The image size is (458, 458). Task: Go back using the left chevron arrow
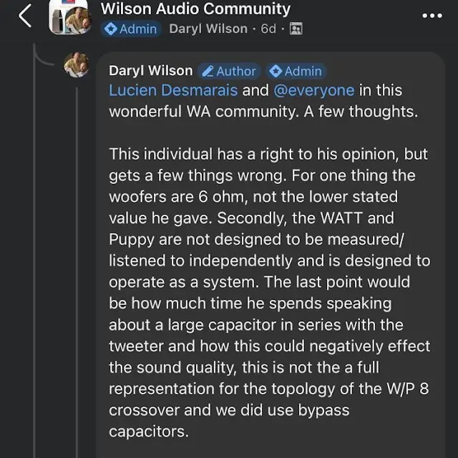25,16
